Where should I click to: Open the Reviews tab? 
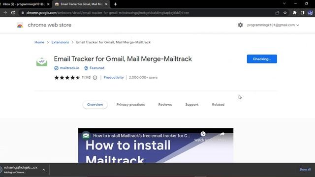pyautogui.click(x=165, y=105)
